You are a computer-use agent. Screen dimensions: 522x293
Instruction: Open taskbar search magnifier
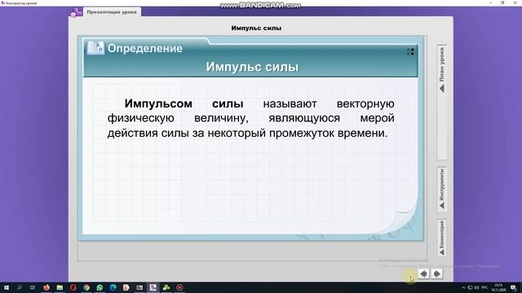20,287
